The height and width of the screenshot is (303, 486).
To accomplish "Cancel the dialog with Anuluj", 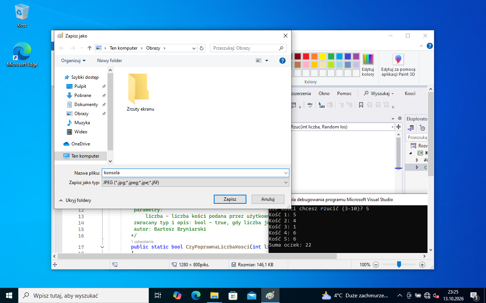I will pyautogui.click(x=268, y=199).
